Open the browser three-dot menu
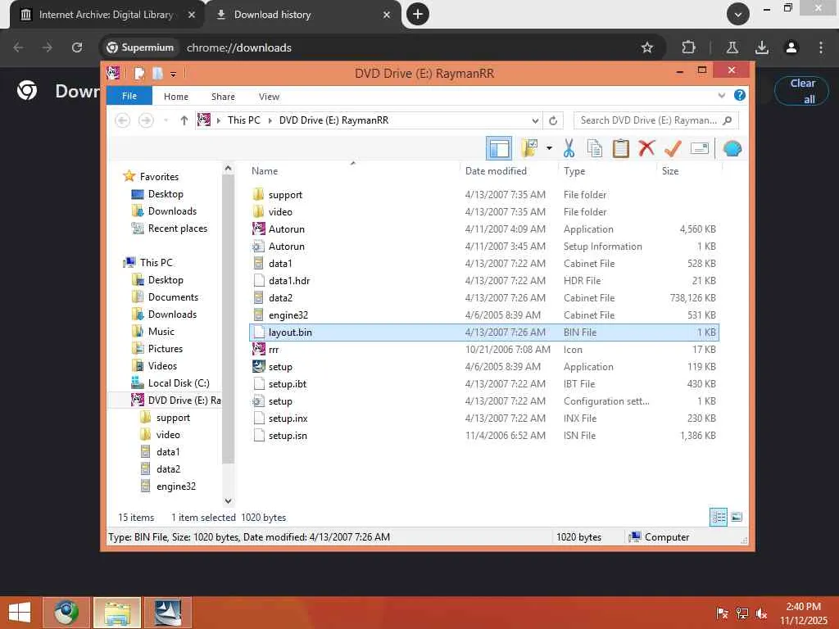 820,48
